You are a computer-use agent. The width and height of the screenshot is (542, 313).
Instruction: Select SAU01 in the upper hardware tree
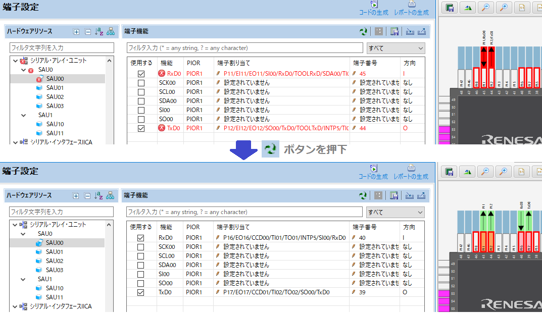(x=55, y=88)
